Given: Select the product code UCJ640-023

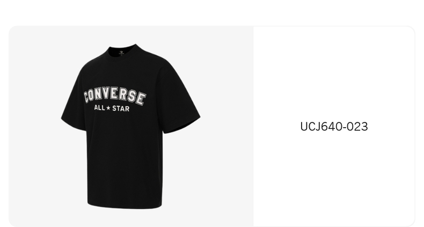Looking at the screenshot, I should pyautogui.click(x=334, y=127).
